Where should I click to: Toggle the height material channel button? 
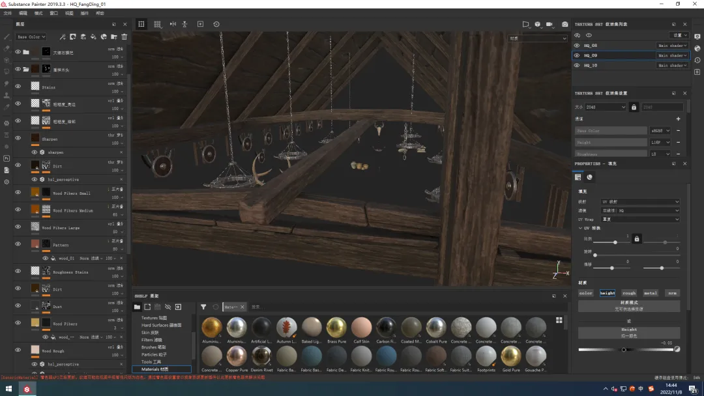pyautogui.click(x=607, y=293)
